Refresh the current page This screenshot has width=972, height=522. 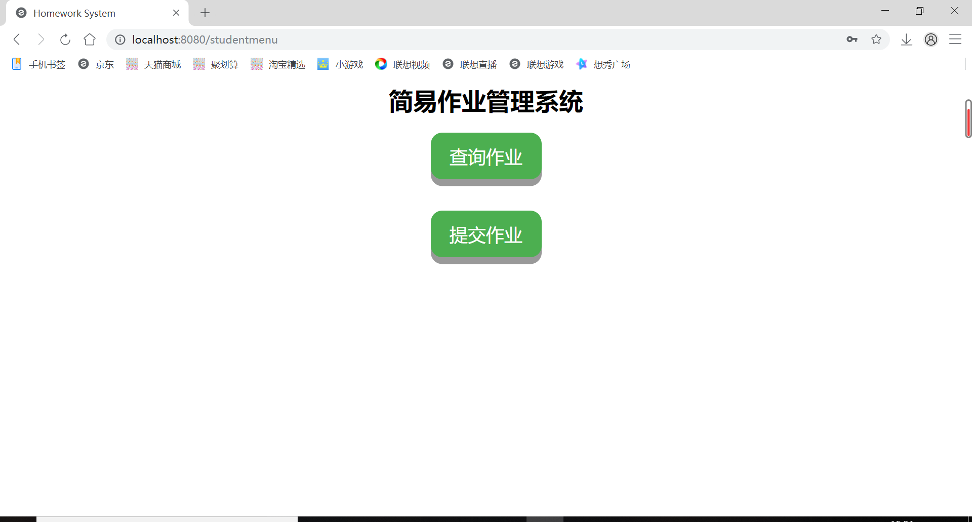[x=65, y=39]
